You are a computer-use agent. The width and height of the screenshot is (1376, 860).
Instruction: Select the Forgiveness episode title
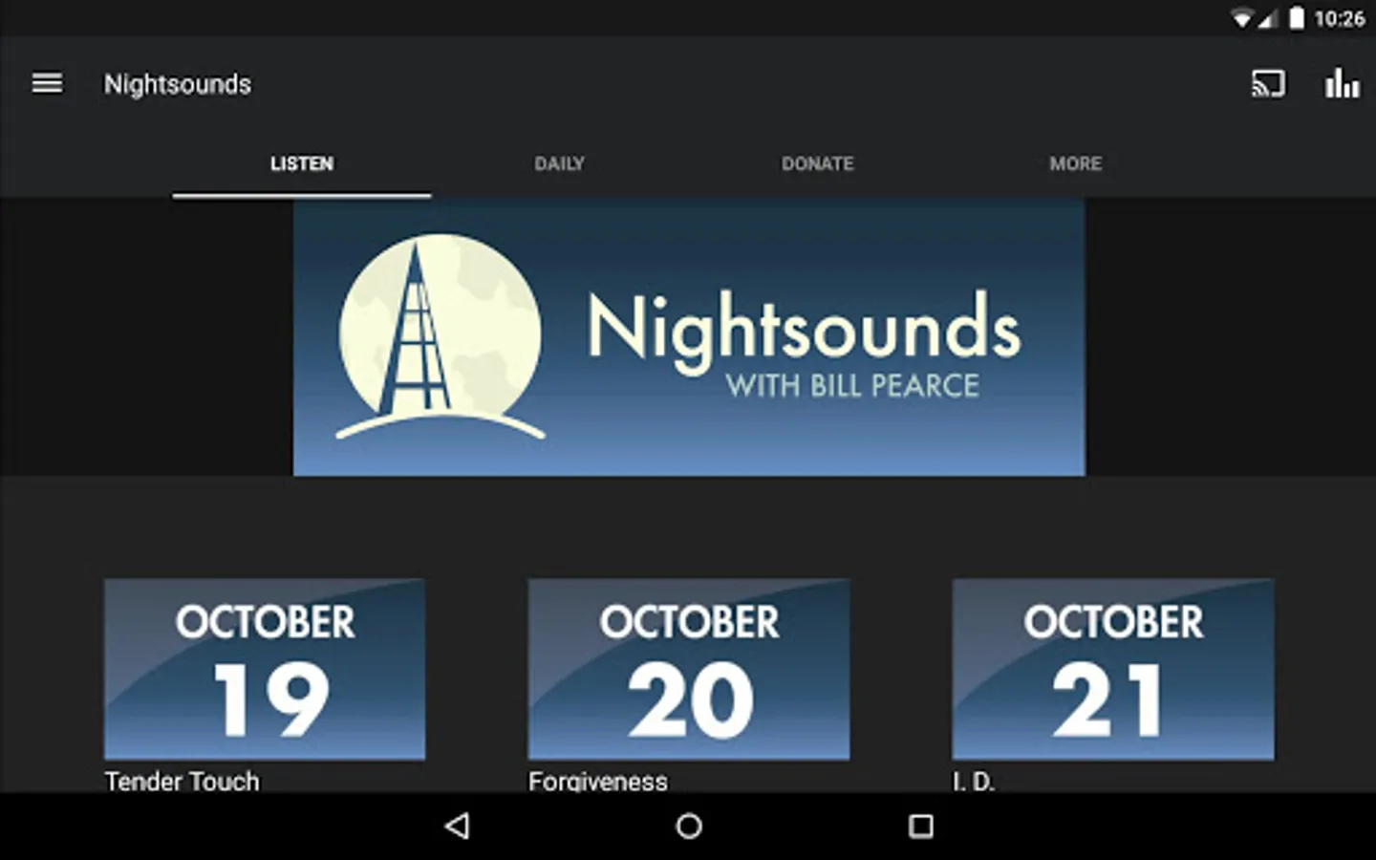(598, 781)
